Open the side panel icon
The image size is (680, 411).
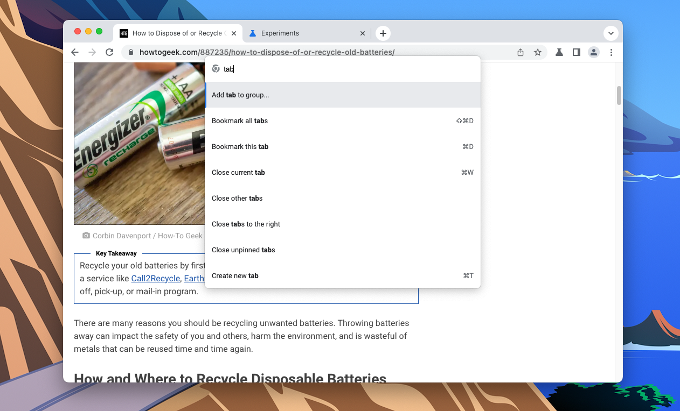(x=576, y=52)
